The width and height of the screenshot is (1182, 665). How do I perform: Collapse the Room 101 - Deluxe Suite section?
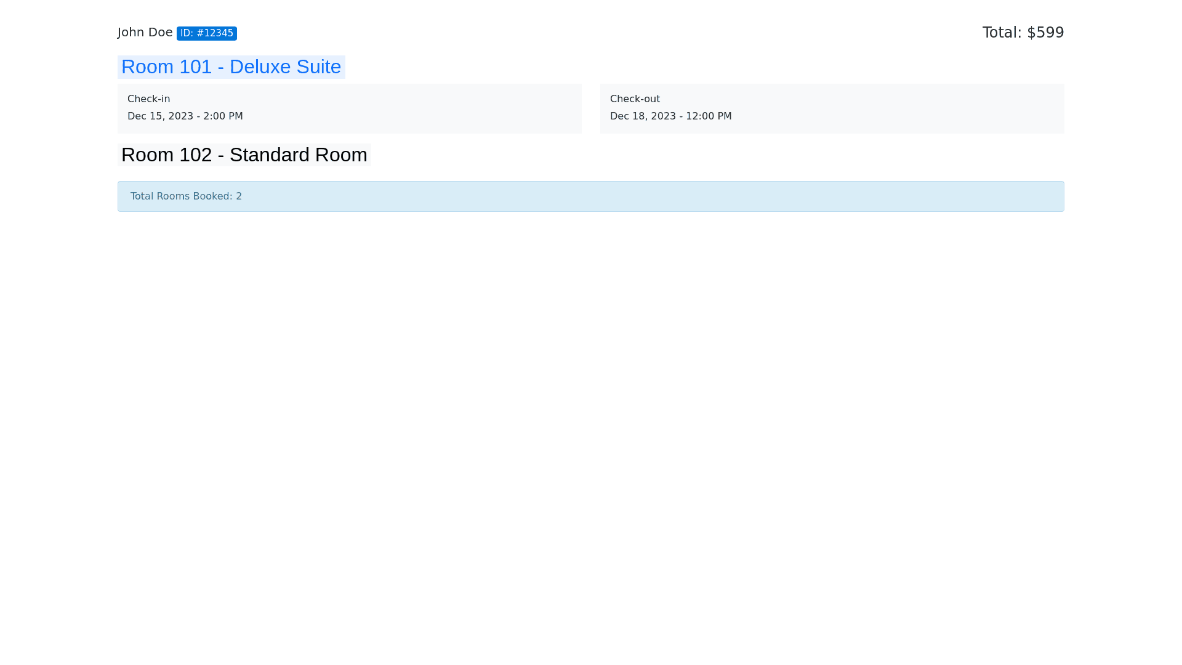click(231, 67)
